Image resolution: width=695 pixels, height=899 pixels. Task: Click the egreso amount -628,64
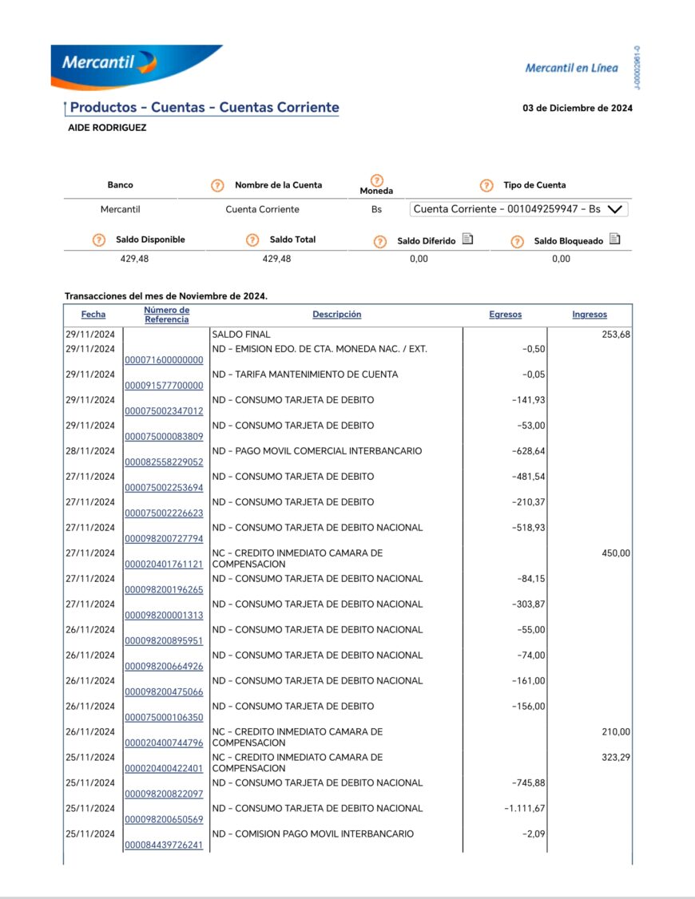click(x=528, y=451)
